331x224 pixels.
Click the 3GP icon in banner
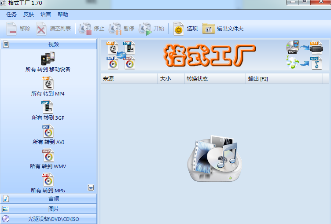[x=129, y=47]
